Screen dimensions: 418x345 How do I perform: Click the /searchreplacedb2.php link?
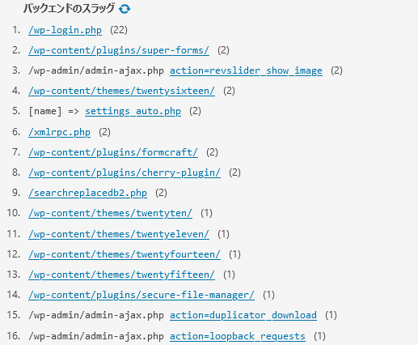87,193
